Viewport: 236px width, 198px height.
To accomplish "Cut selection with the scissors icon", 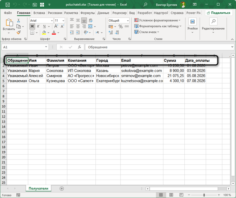I will coord(18,20).
